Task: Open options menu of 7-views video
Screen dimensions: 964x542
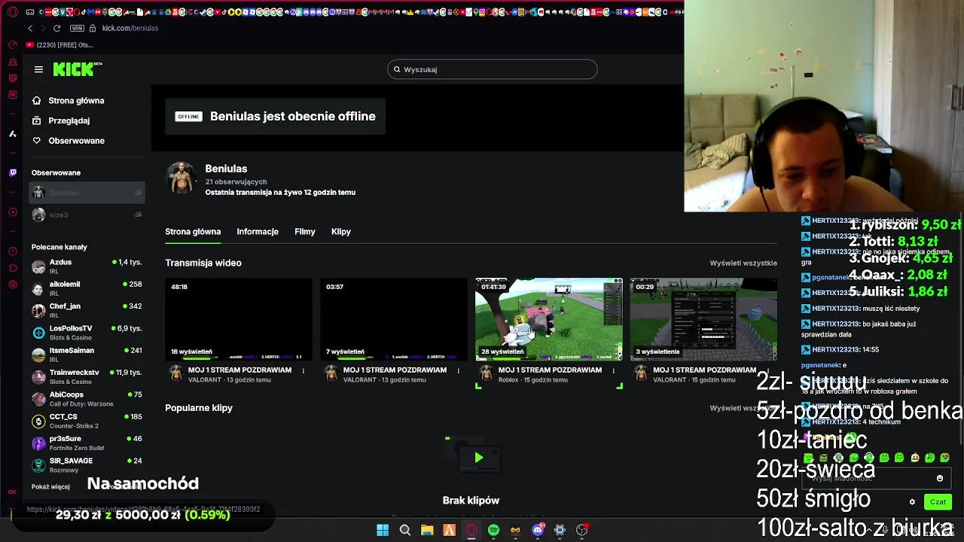Action: click(x=458, y=370)
